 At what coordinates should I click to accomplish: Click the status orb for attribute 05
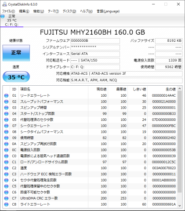click(6, 120)
